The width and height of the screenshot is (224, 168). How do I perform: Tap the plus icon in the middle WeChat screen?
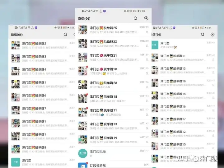pos(146,18)
